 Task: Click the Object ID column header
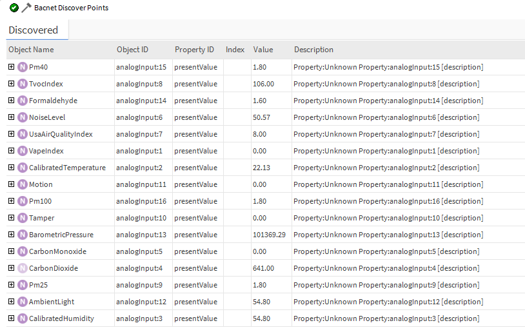132,50
